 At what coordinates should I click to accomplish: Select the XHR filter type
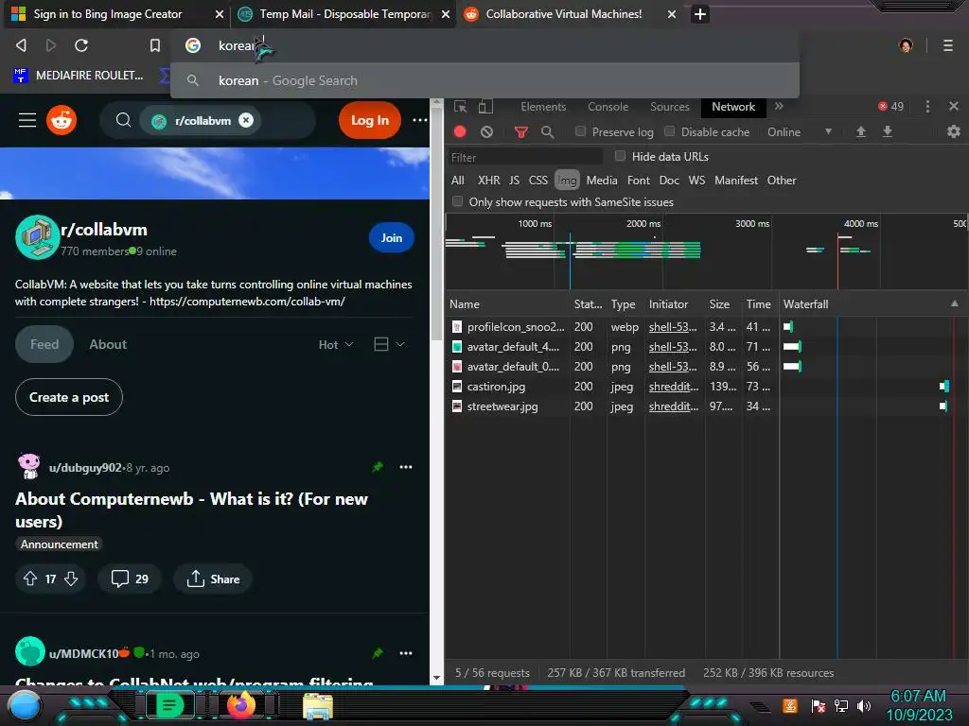(488, 181)
